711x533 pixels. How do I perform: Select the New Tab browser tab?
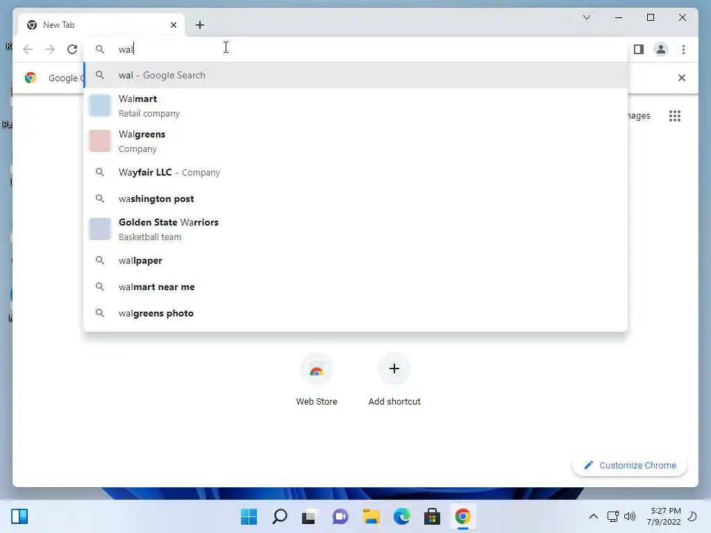pyautogui.click(x=101, y=25)
